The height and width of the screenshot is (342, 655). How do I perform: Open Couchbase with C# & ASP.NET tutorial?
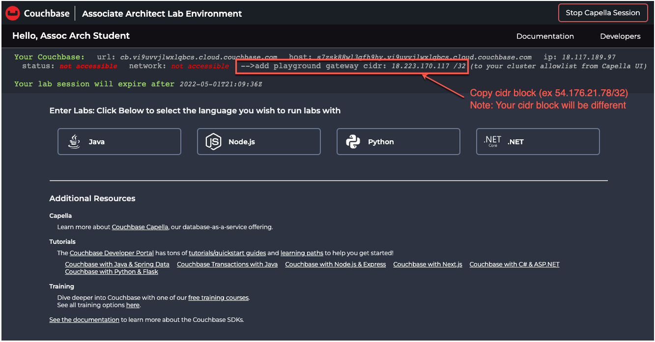pos(514,264)
